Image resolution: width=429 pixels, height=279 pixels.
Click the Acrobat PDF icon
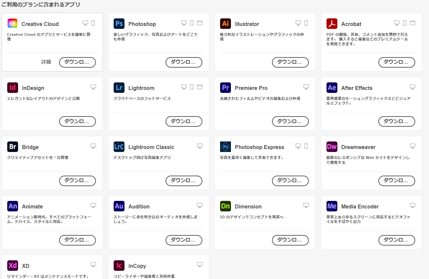tap(332, 24)
